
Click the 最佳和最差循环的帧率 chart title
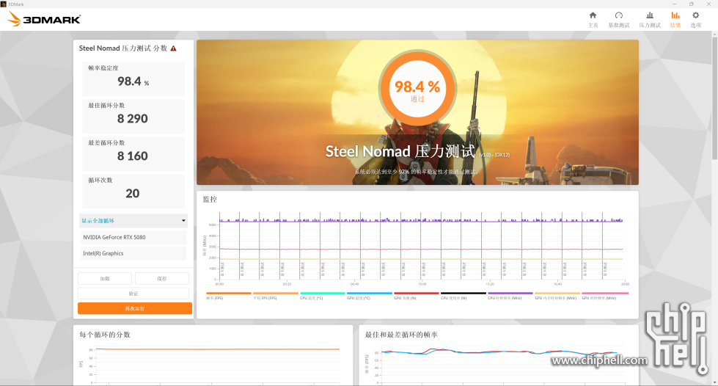(401, 335)
